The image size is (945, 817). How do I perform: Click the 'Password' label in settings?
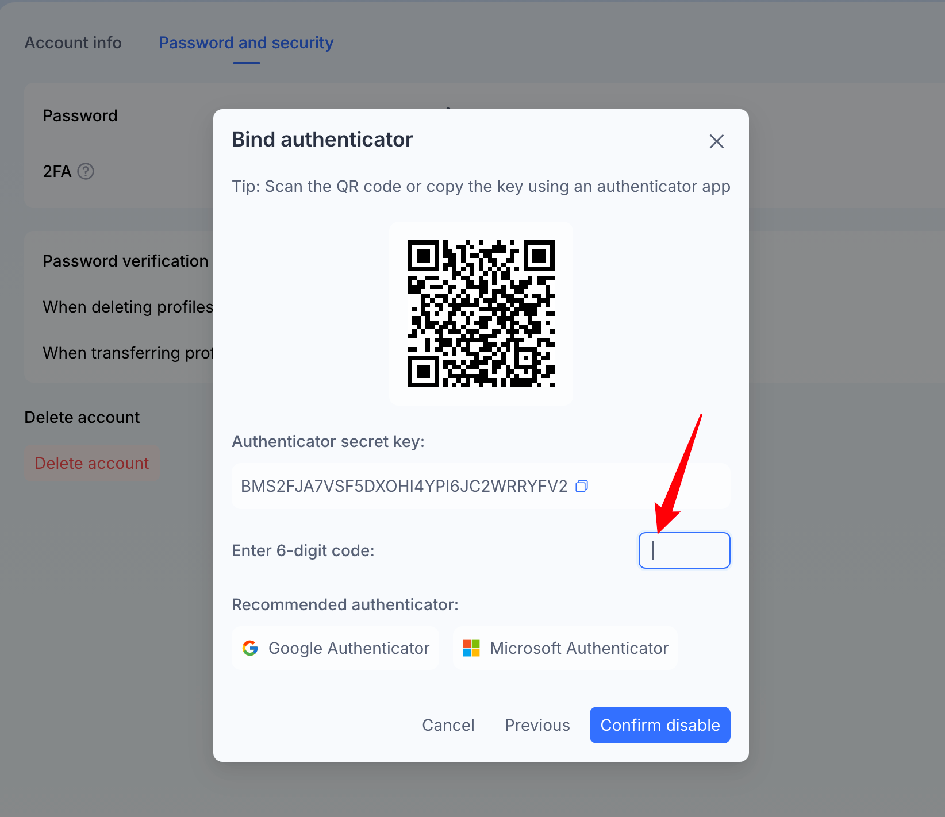pos(80,115)
